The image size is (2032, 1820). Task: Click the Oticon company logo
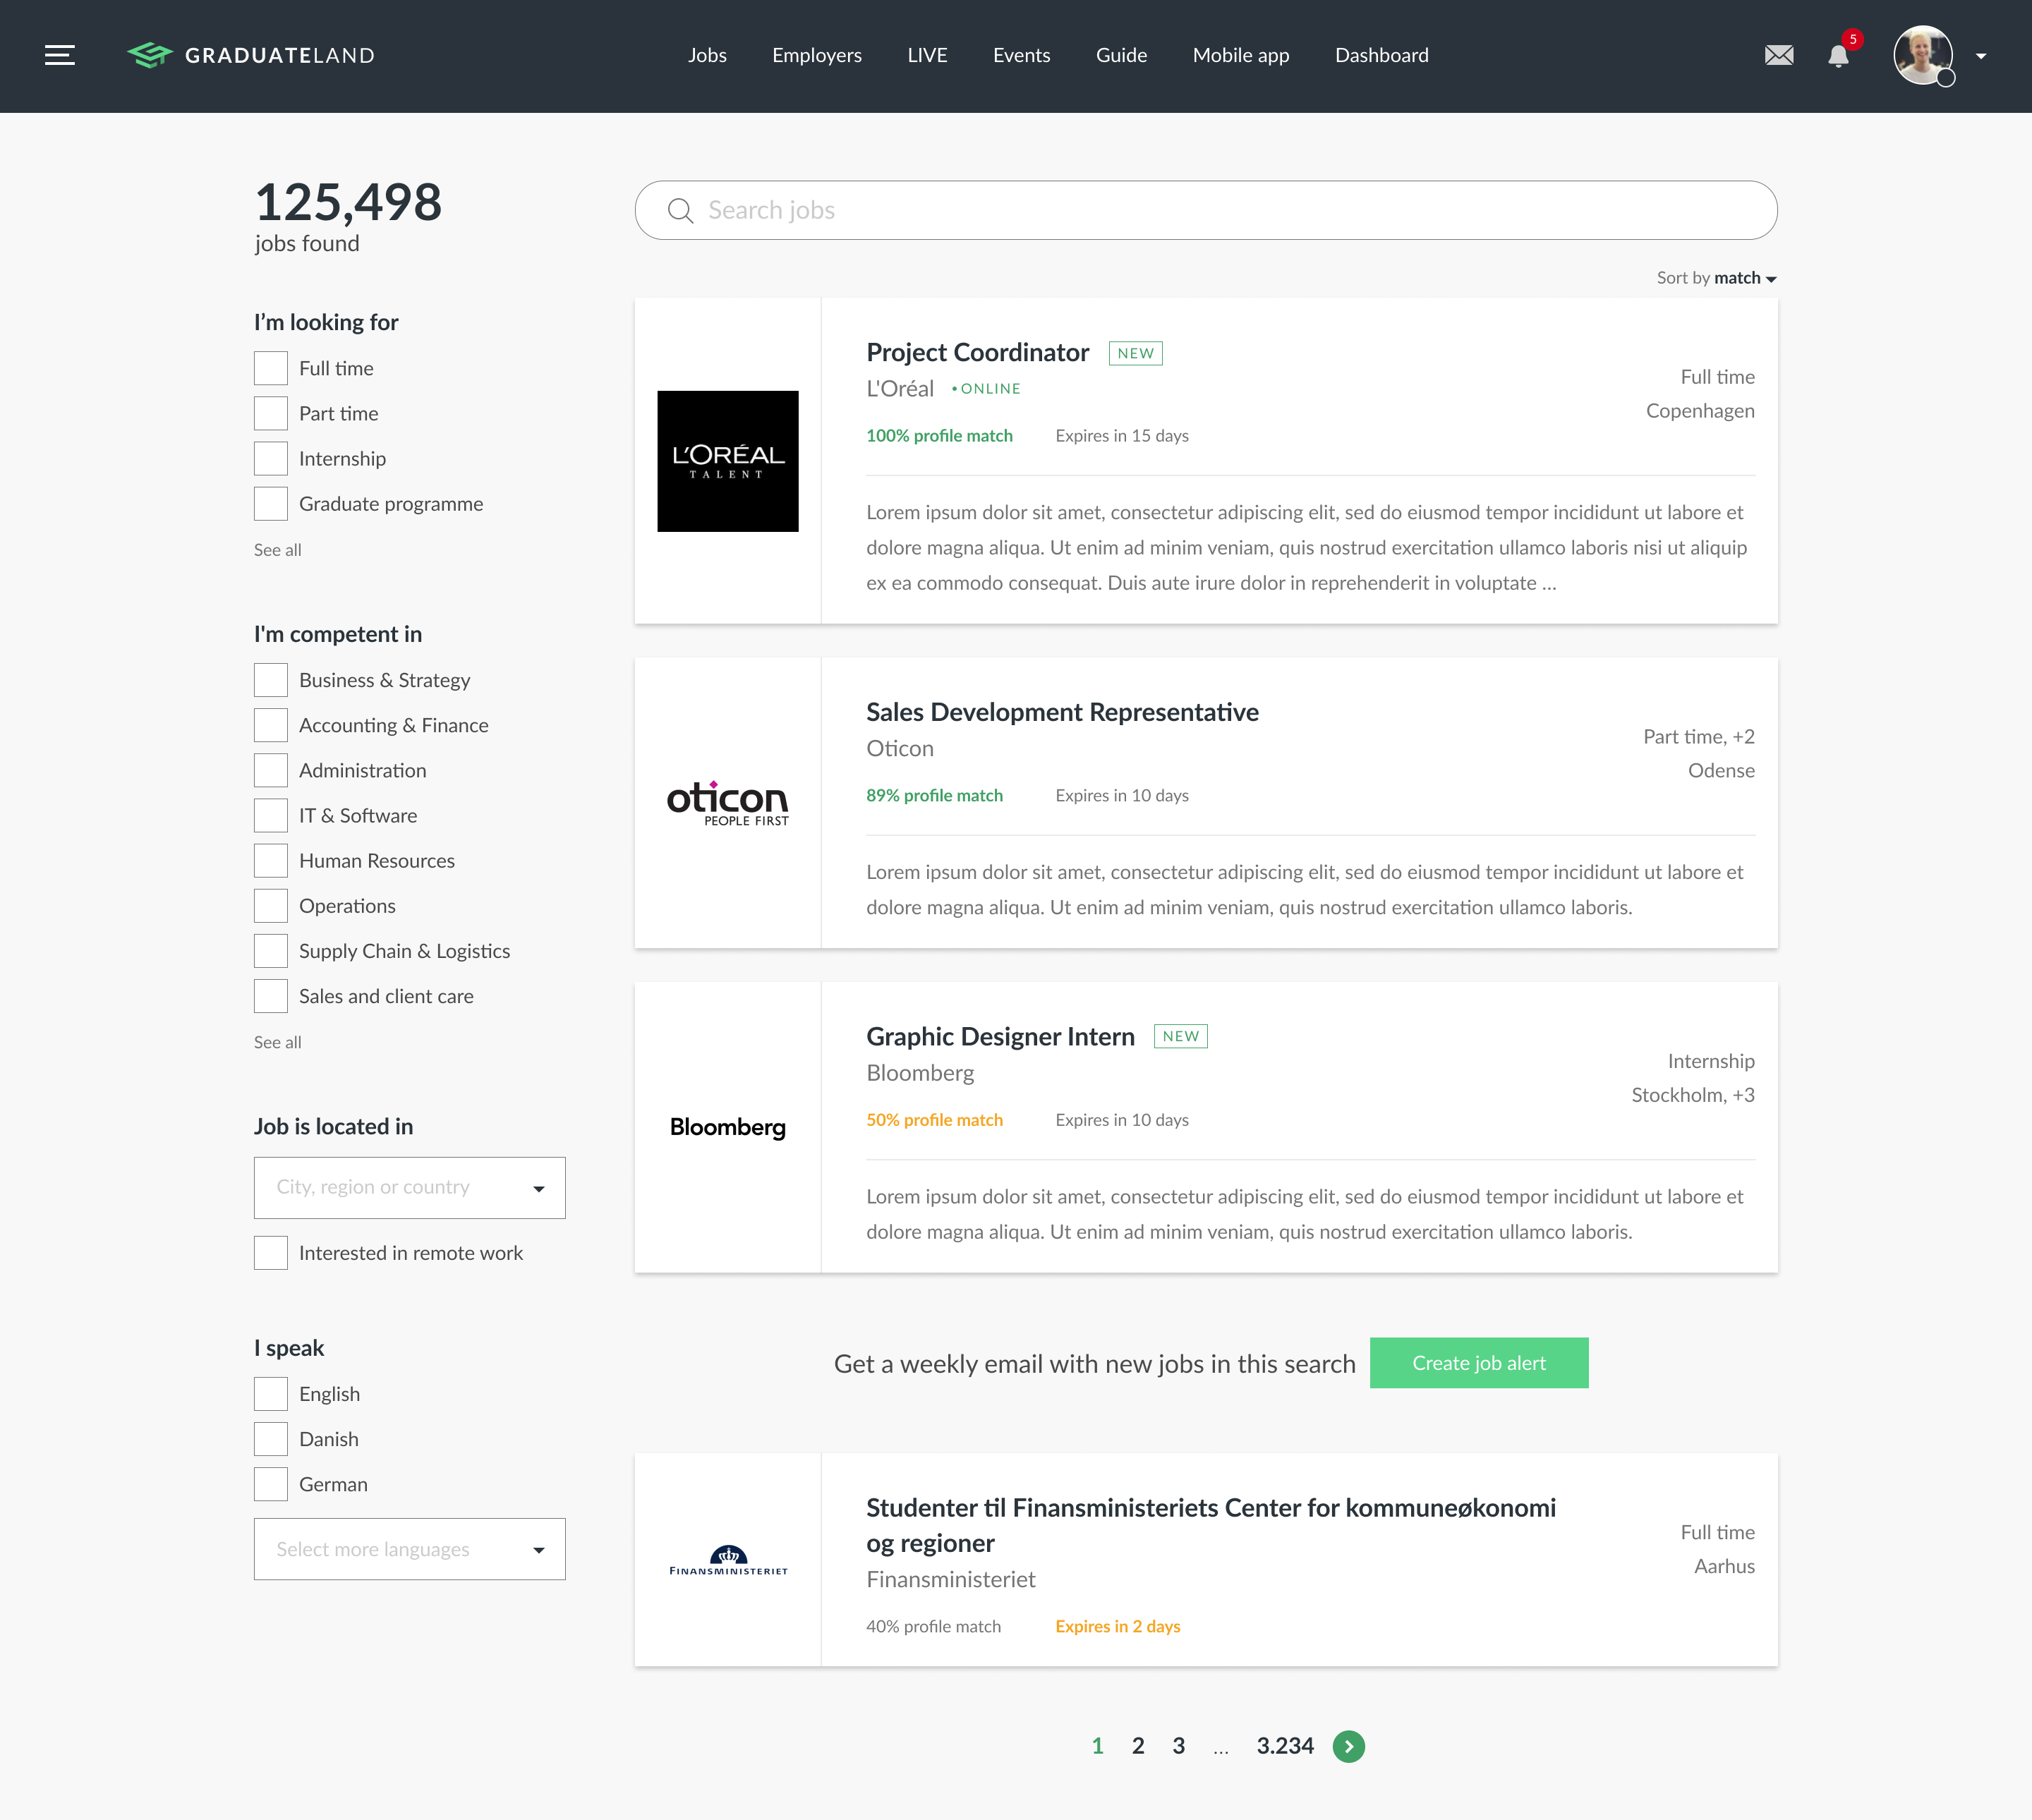727,803
